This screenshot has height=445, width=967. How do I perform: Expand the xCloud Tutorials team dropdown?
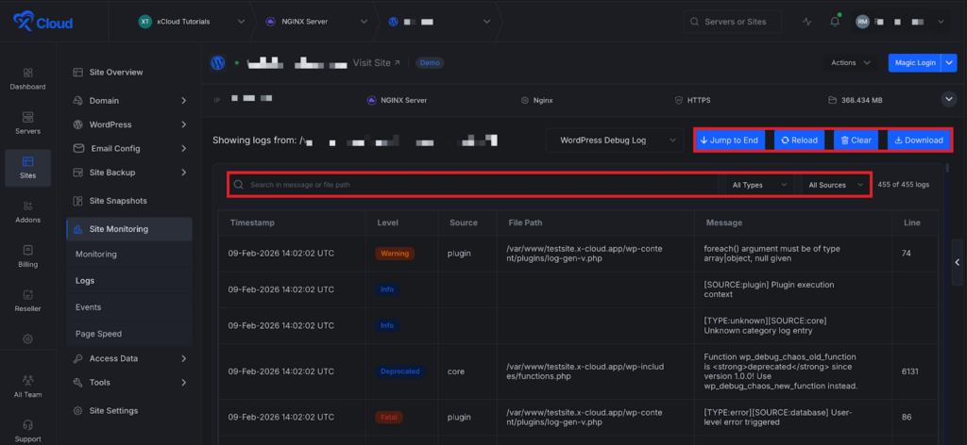241,22
